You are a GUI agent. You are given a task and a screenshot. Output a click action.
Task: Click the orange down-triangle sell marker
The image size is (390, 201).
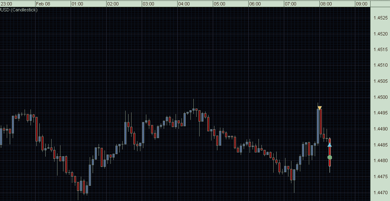coord(320,108)
